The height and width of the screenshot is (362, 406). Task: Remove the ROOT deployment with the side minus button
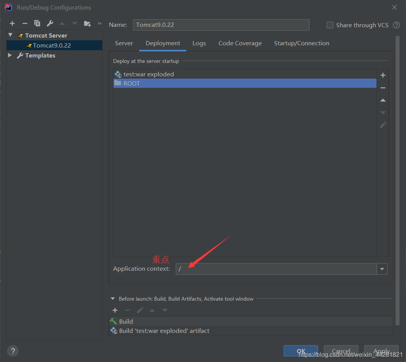click(x=383, y=88)
